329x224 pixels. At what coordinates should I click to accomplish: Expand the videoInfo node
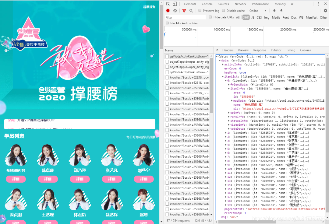229,125
